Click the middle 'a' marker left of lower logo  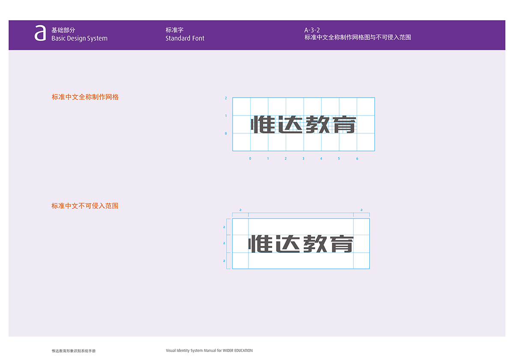[224, 243]
